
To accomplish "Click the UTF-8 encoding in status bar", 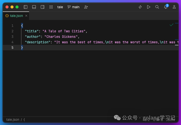I will pos(158,120).
